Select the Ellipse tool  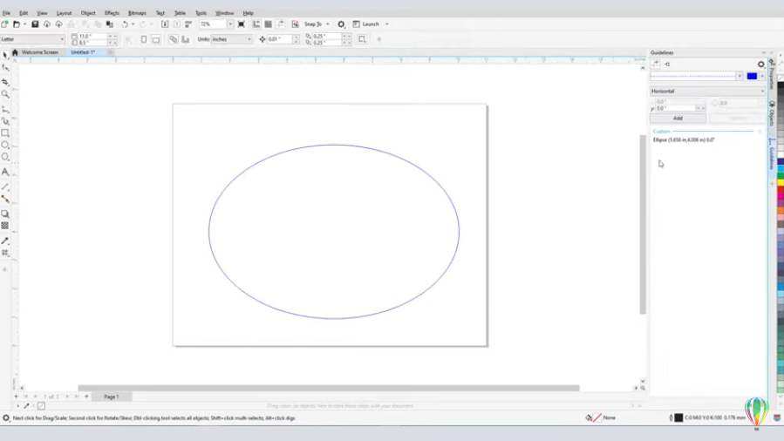[x=5, y=145]
